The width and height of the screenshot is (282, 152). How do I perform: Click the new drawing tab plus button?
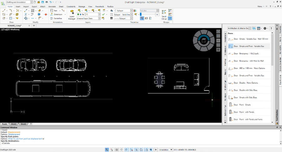(34, 26)
